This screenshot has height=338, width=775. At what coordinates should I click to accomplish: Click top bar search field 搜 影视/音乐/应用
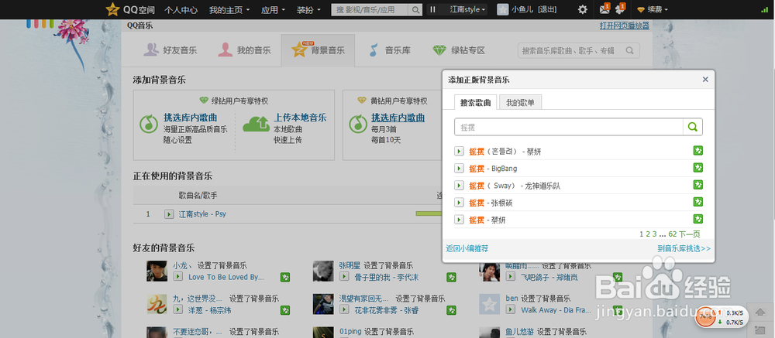(x=370, y=9)
